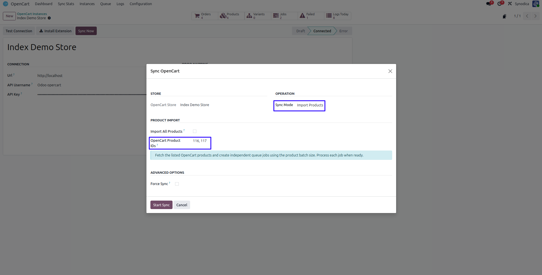Click the Start Sync button
Screen dimensions: 542x275
161,205
